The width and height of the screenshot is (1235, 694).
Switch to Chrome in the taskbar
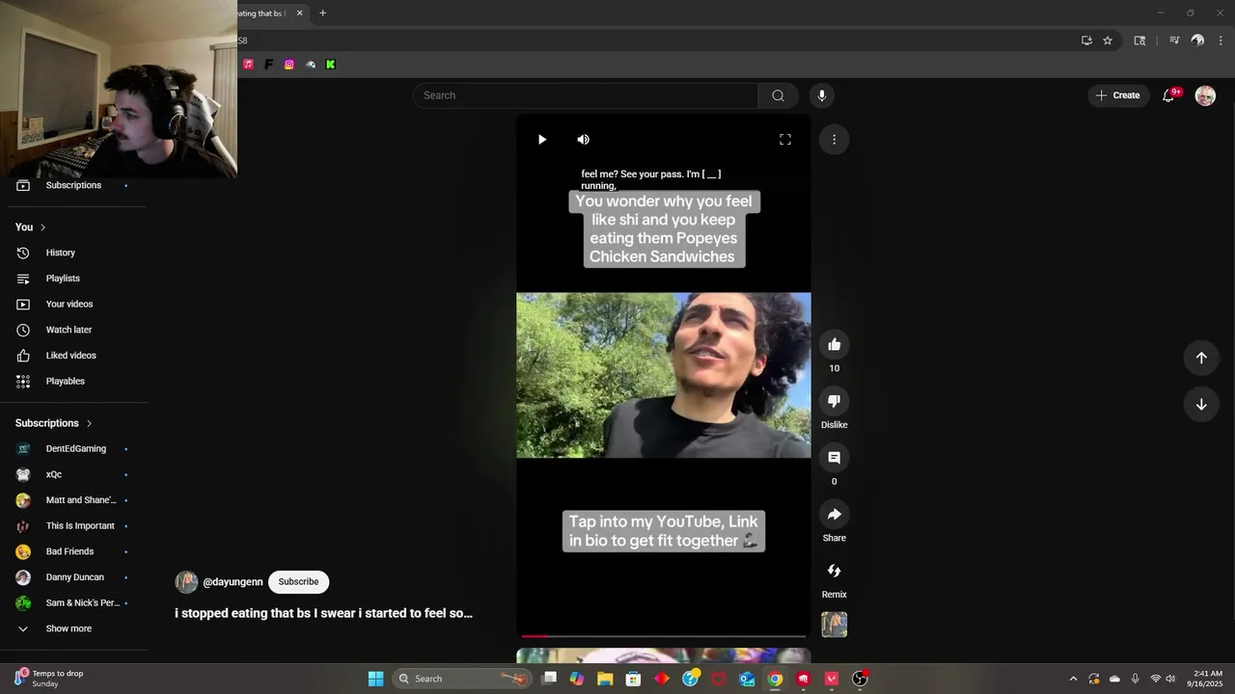point(775,679)
